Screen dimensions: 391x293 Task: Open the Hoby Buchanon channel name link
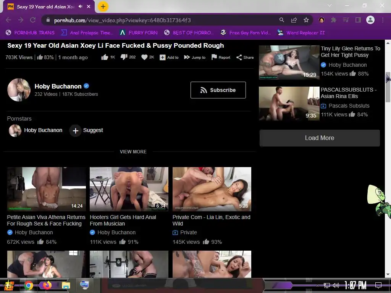click(58, 87)
